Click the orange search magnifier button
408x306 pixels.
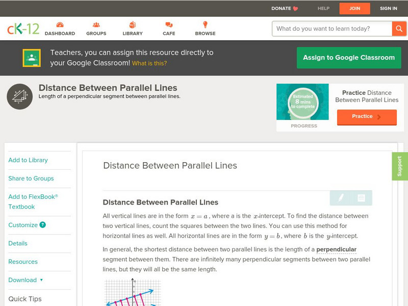(399, 29)
